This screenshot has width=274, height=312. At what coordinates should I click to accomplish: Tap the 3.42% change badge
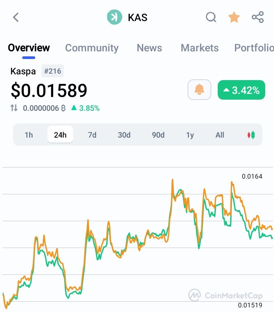pyautogui.click(x=241, y=90)
